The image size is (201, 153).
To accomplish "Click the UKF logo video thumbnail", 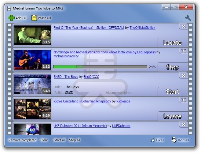I will 33,129.
